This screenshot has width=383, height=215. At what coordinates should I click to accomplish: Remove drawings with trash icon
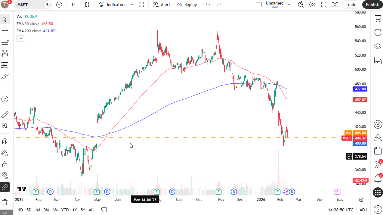click(x=5, y=202)
